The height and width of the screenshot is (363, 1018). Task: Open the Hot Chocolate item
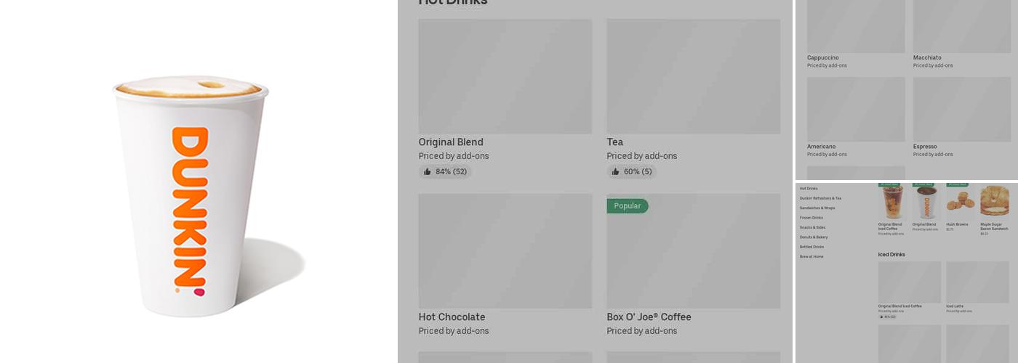[505, 251]
